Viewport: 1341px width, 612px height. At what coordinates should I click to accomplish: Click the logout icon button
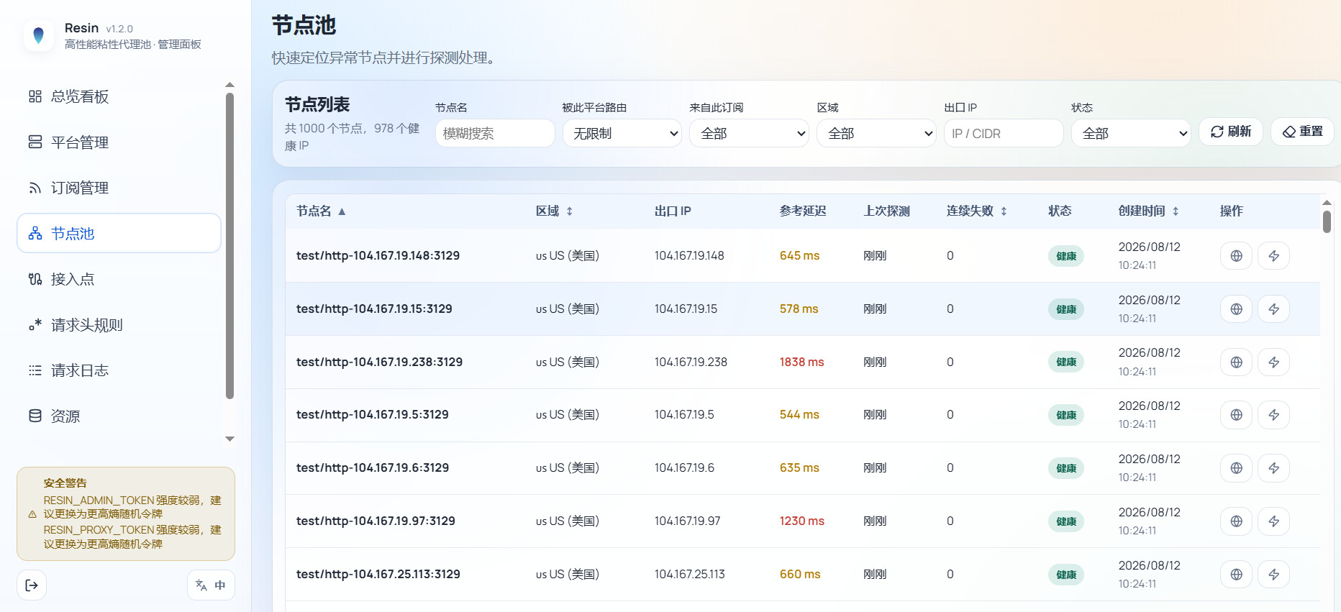tap(32, 585)
